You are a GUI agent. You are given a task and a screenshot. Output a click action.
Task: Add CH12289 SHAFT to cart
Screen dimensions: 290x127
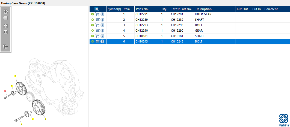click(x=97, y=20)
